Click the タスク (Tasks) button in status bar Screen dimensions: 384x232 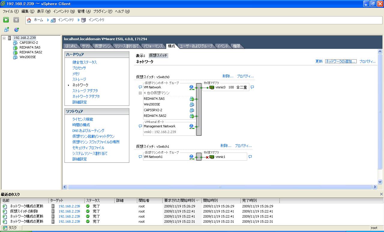(10, 228)
